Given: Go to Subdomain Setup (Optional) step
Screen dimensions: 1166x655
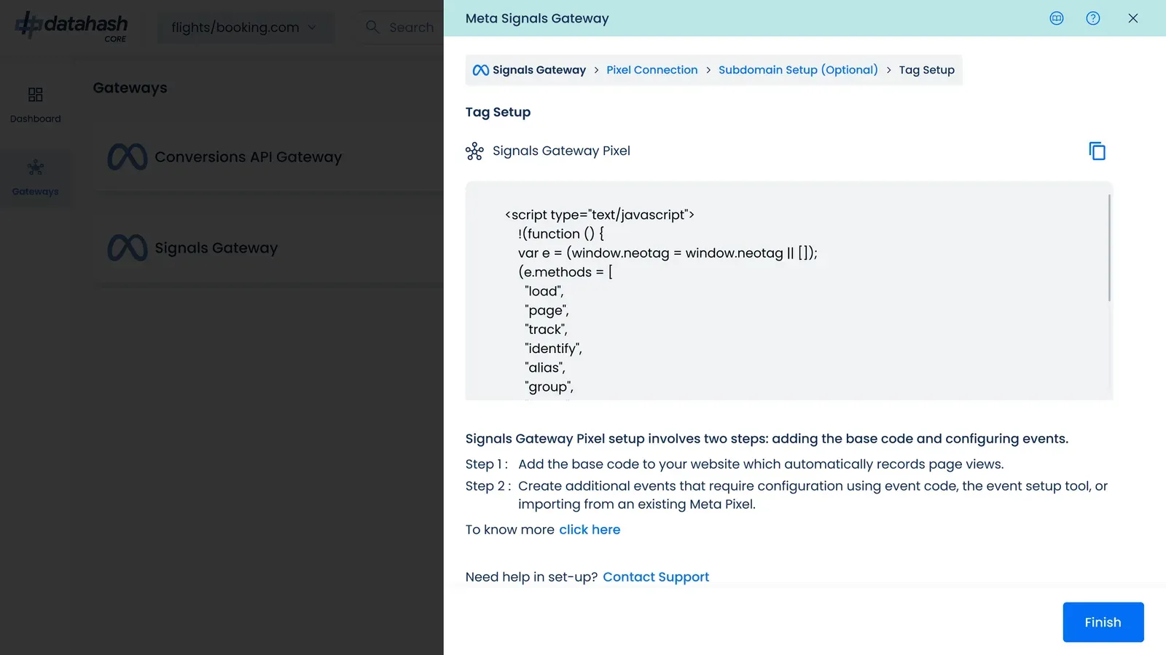Looking at the screenshot, I should pyautogui.click(x=798, y=70).
